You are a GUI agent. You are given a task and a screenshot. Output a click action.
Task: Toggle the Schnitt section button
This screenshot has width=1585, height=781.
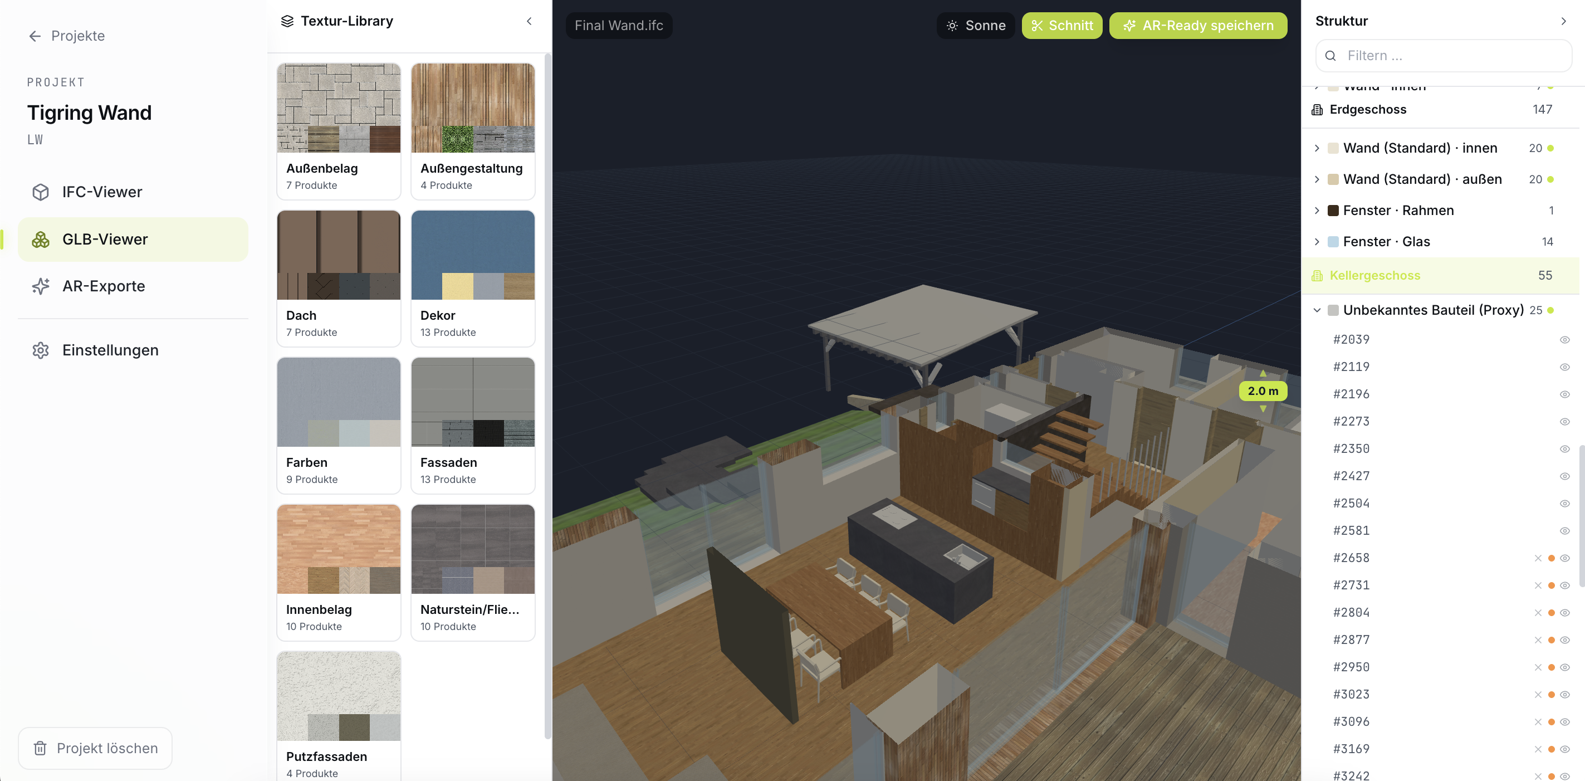pos(1061,26)
